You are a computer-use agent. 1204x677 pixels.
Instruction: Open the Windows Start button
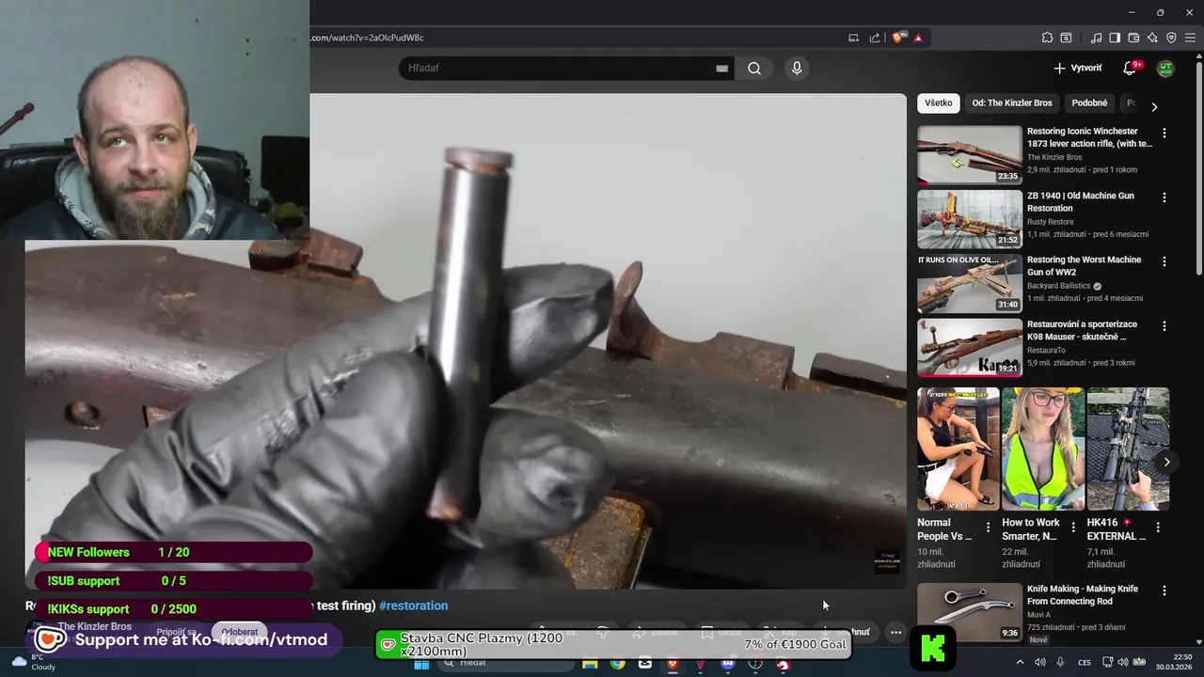coord(421,664)
